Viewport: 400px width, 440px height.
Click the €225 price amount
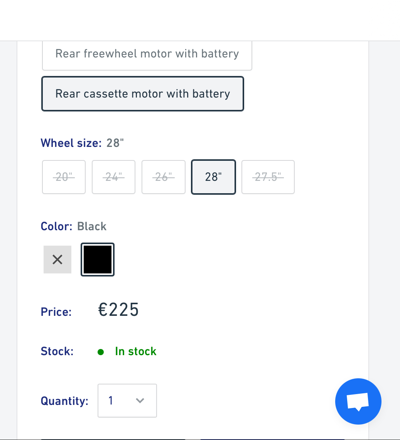118,310
